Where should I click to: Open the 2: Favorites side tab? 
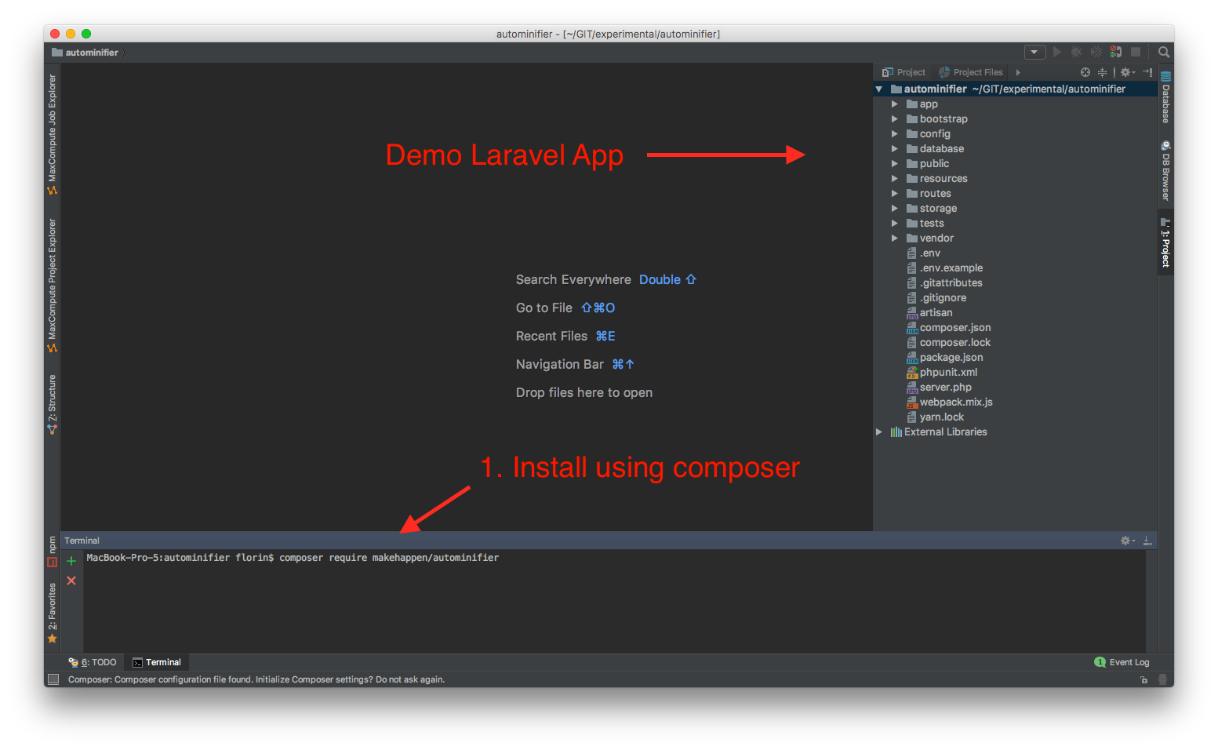[x=53, y=613]
